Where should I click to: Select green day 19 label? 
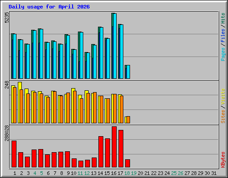pos(134,173)
